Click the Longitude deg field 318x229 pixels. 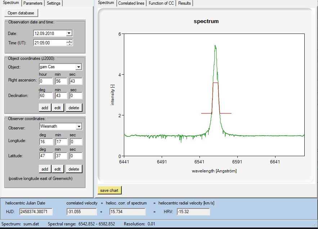[46, 141]
